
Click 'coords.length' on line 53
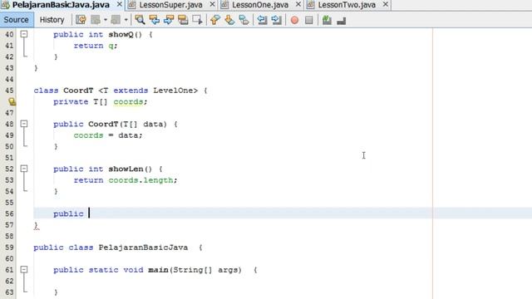click(x=140, y=180)
